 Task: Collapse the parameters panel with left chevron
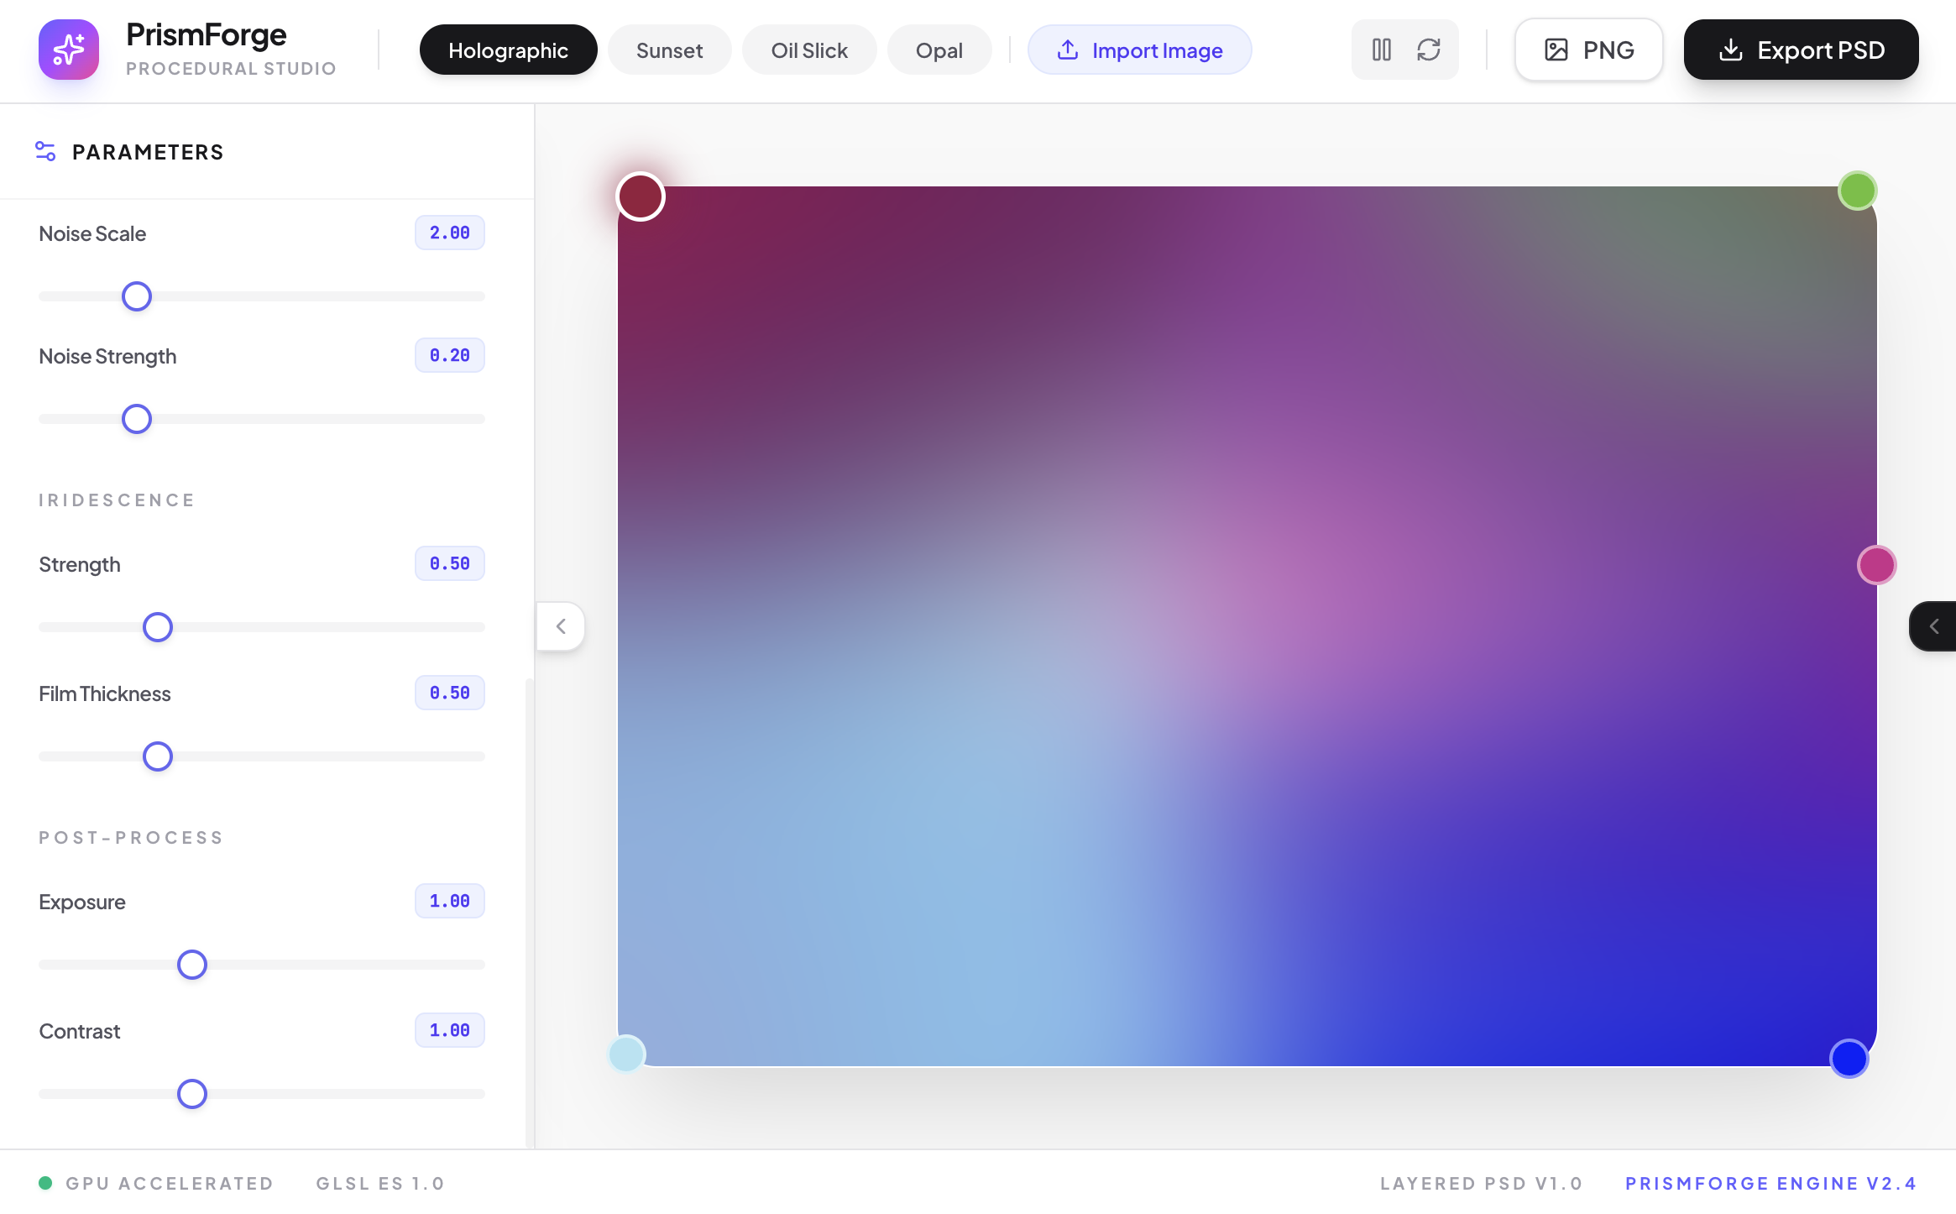[560, 625]
